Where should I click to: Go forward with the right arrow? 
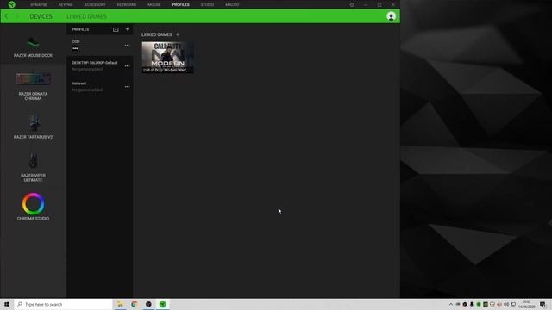tap(16, 16)
